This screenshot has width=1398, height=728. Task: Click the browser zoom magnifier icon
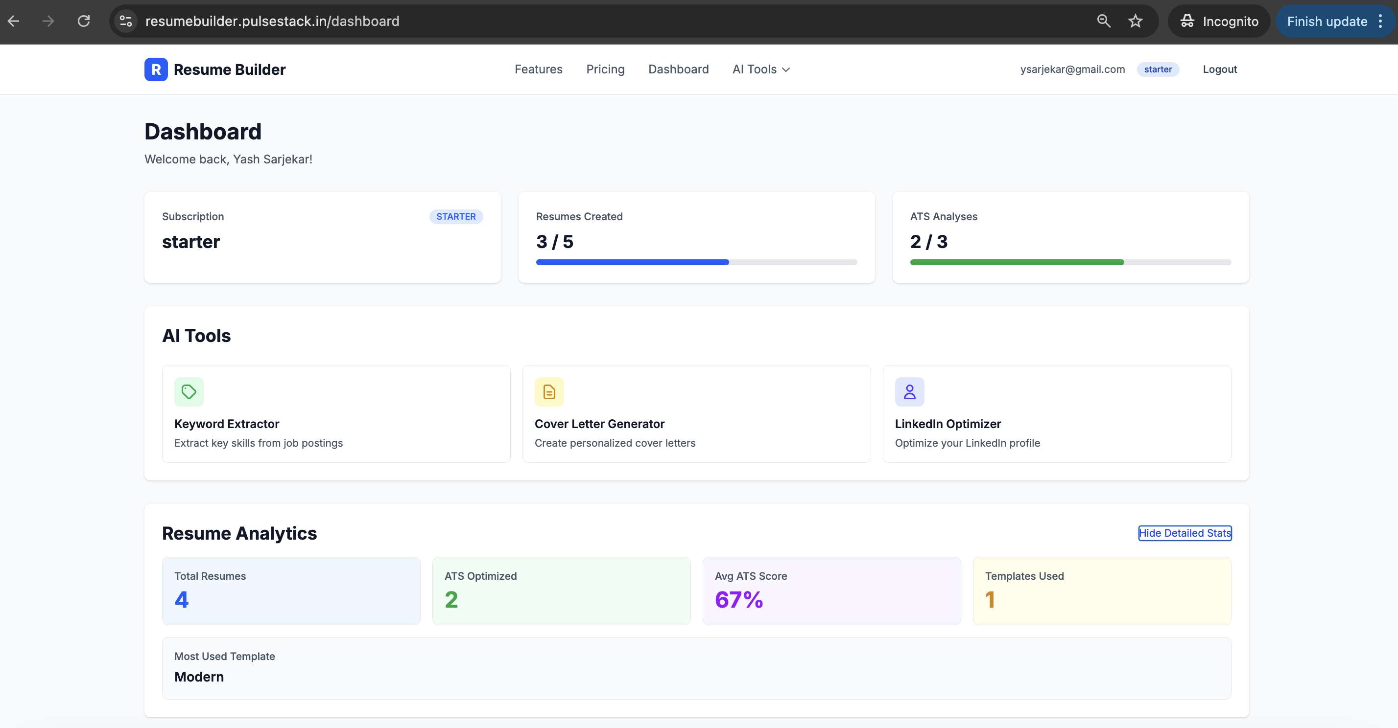(x=1103, y=21)
